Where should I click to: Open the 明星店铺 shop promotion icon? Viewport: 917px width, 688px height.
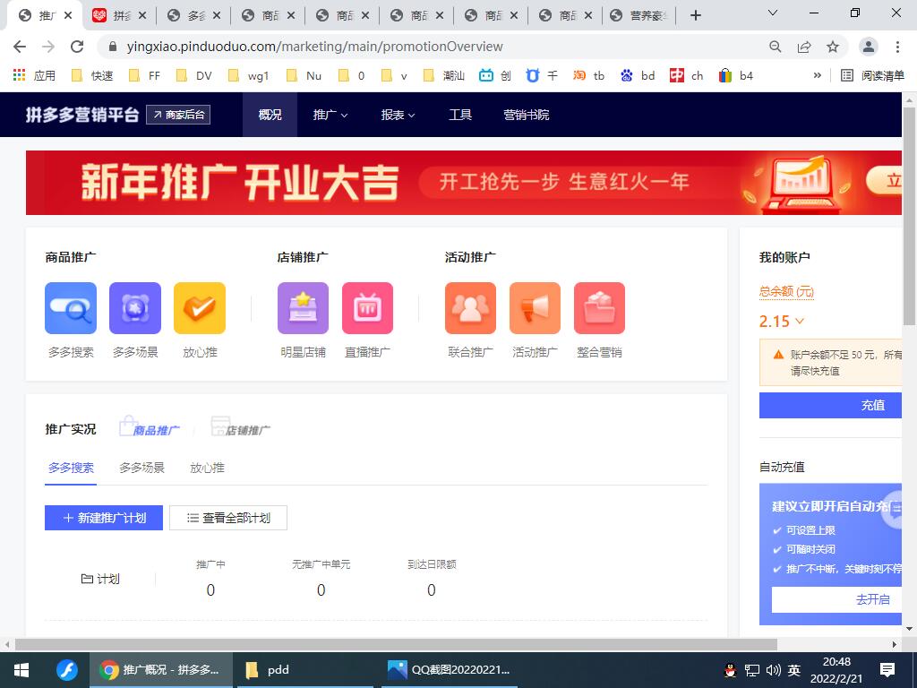(303, 308)
